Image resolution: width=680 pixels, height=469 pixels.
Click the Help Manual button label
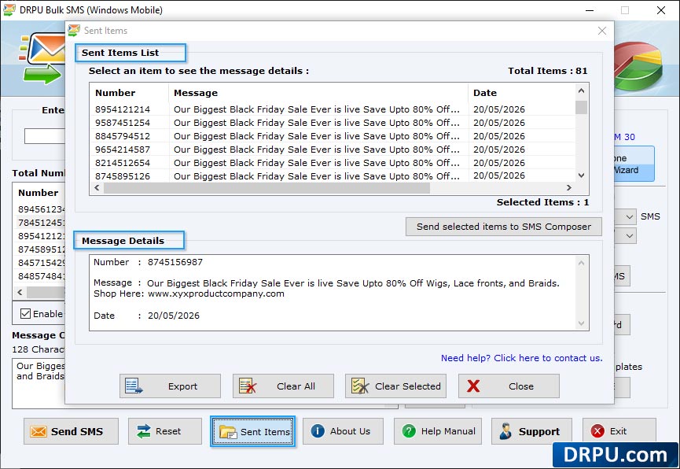[x=448, y=431]
